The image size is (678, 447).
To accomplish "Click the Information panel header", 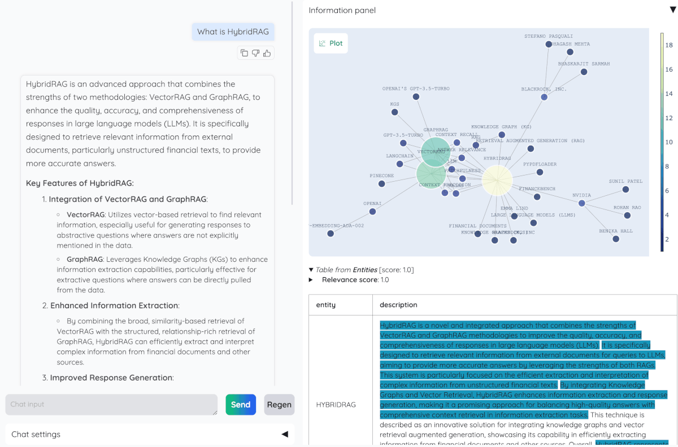I will (x=342, y=10).
